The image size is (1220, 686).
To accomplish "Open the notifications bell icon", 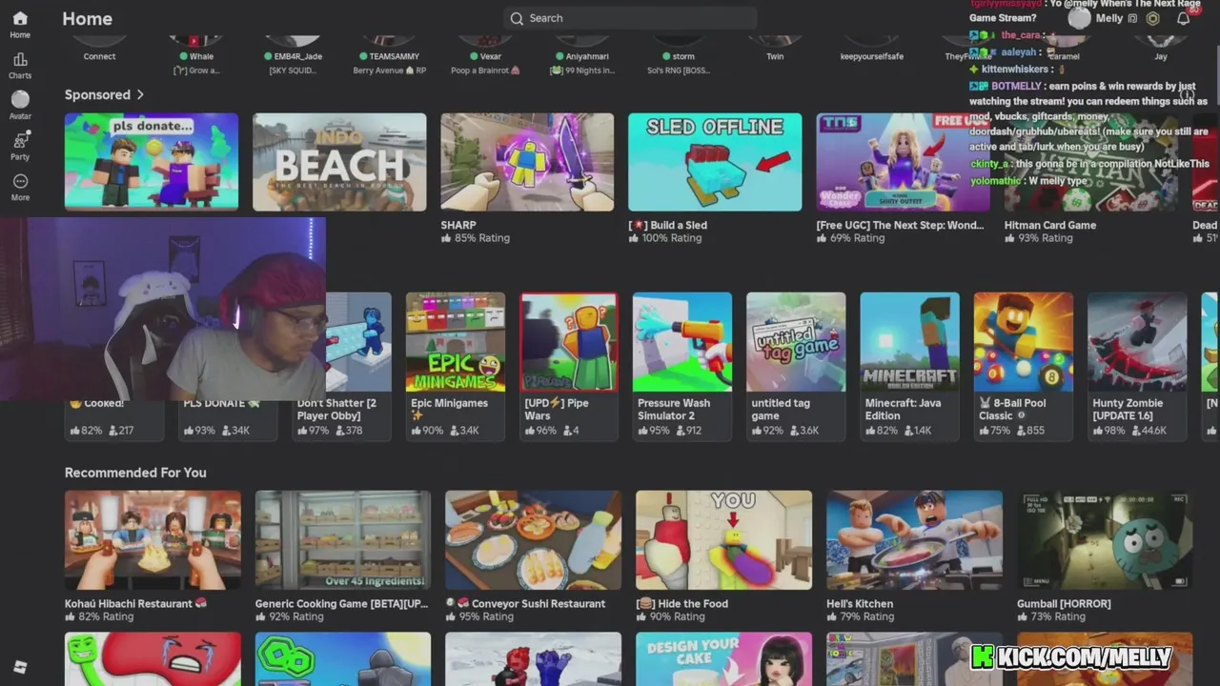I will tap(1183, 18).
